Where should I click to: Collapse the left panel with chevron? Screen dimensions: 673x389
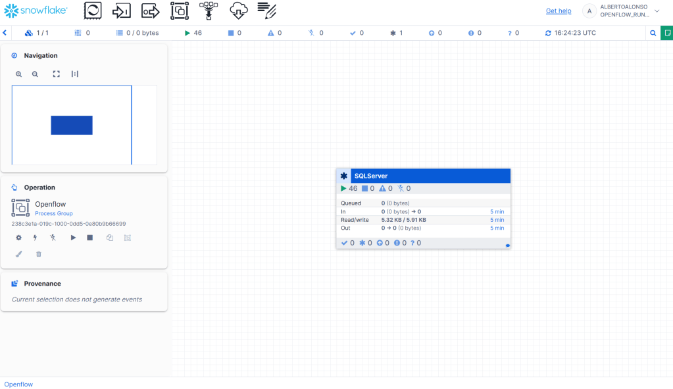point(5,33)
